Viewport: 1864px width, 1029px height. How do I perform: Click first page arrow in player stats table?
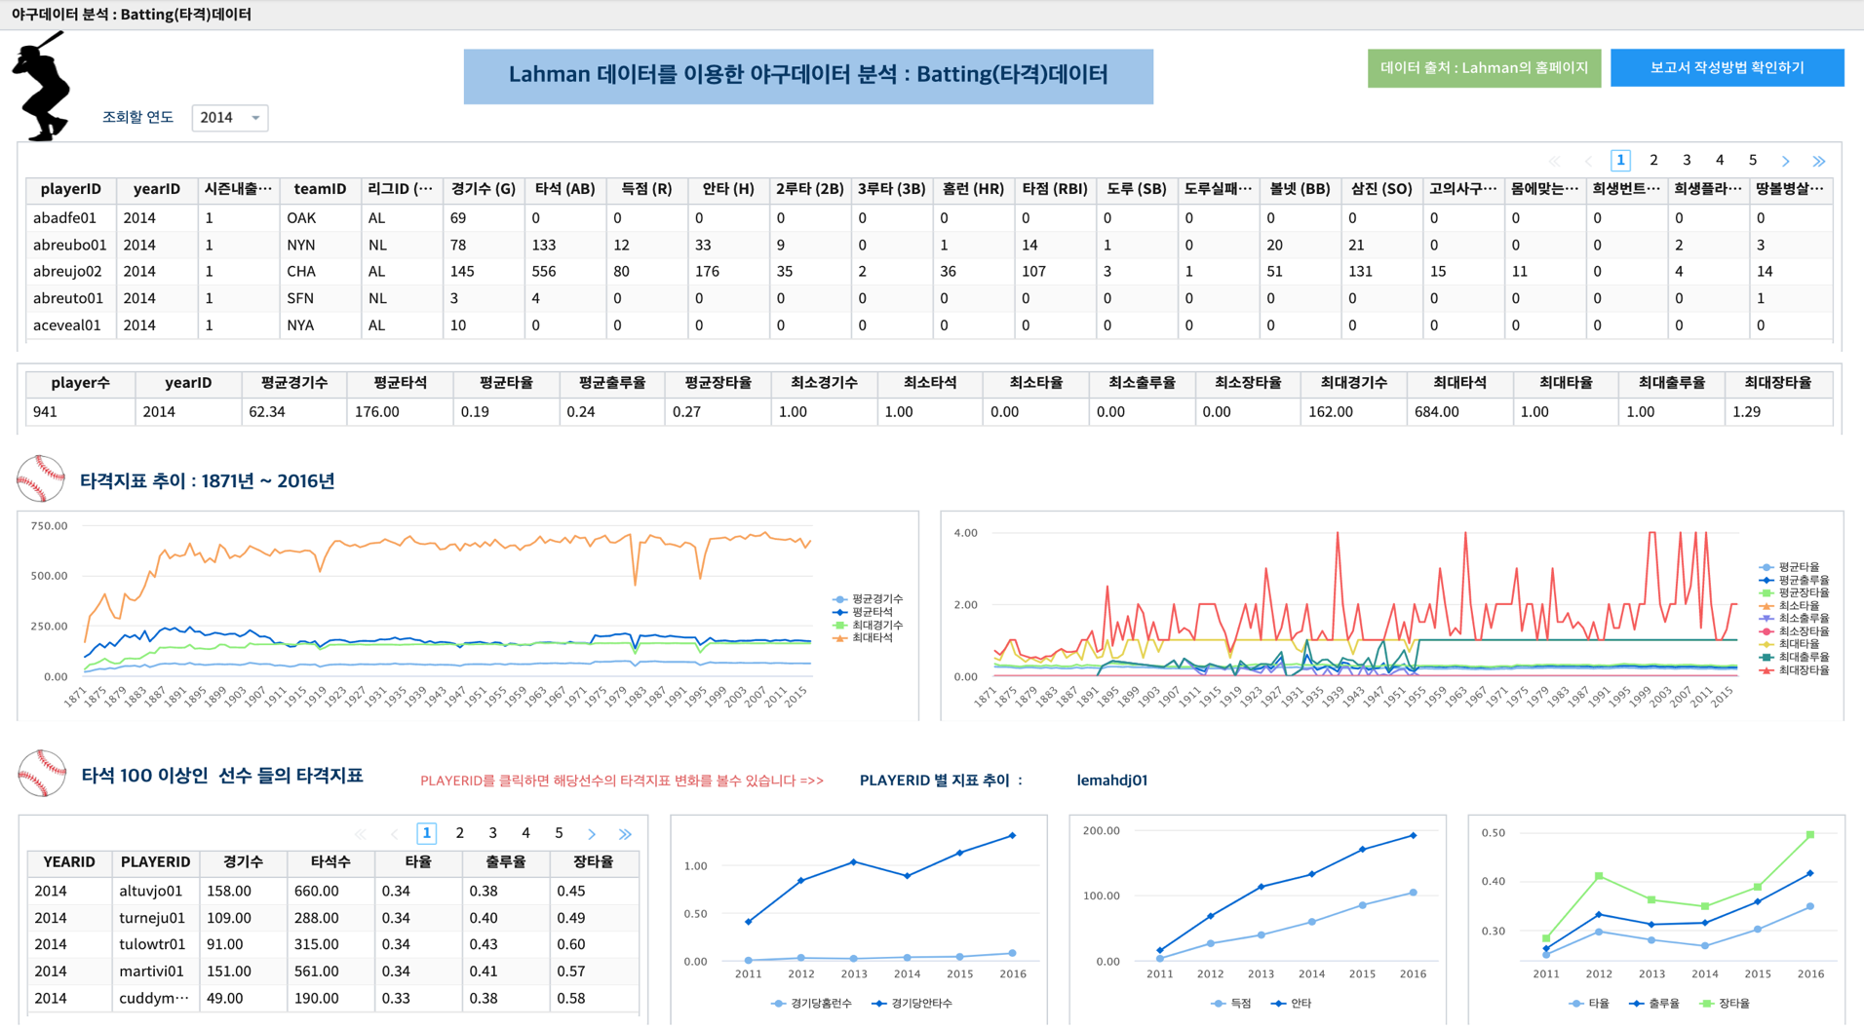coord(361,834)
